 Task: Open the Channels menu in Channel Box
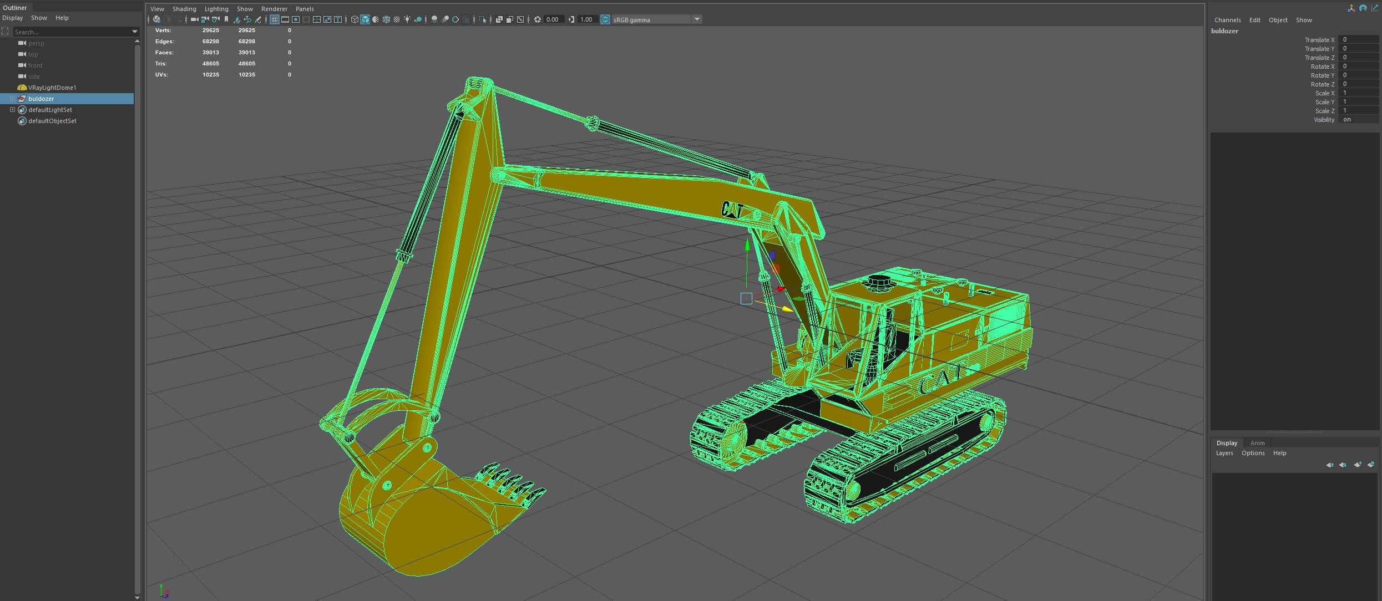pyautogui.click(x=1227, y=20)
